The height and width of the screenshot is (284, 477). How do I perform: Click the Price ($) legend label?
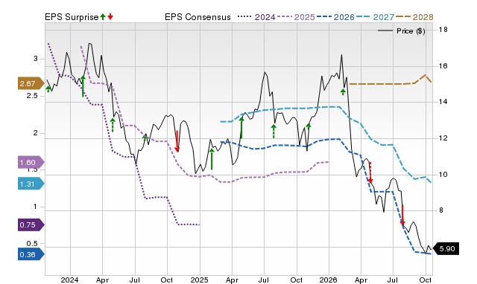point(411,31)
